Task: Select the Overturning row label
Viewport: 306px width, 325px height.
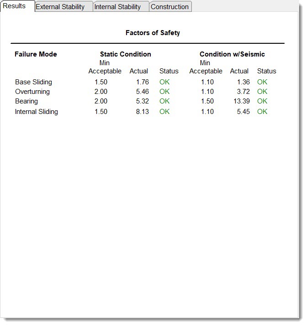Action: pos(32,92)
